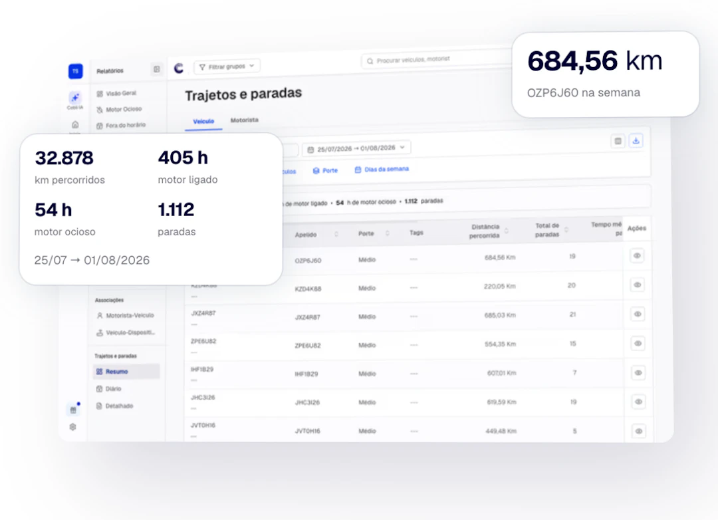Switch to the Motorista tab

point(245,120)
